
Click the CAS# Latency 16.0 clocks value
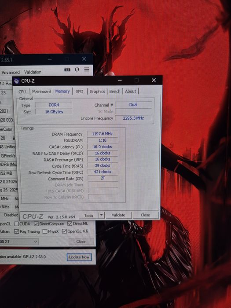(x=103, y=147)
